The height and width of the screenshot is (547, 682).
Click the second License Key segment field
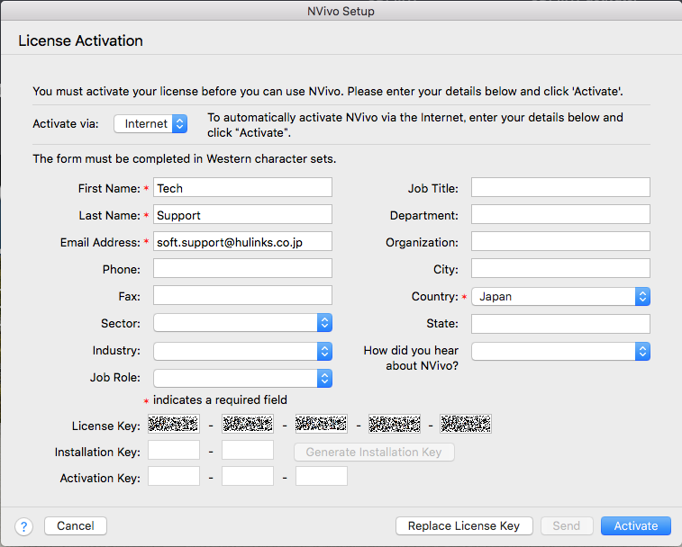(248, 424)
